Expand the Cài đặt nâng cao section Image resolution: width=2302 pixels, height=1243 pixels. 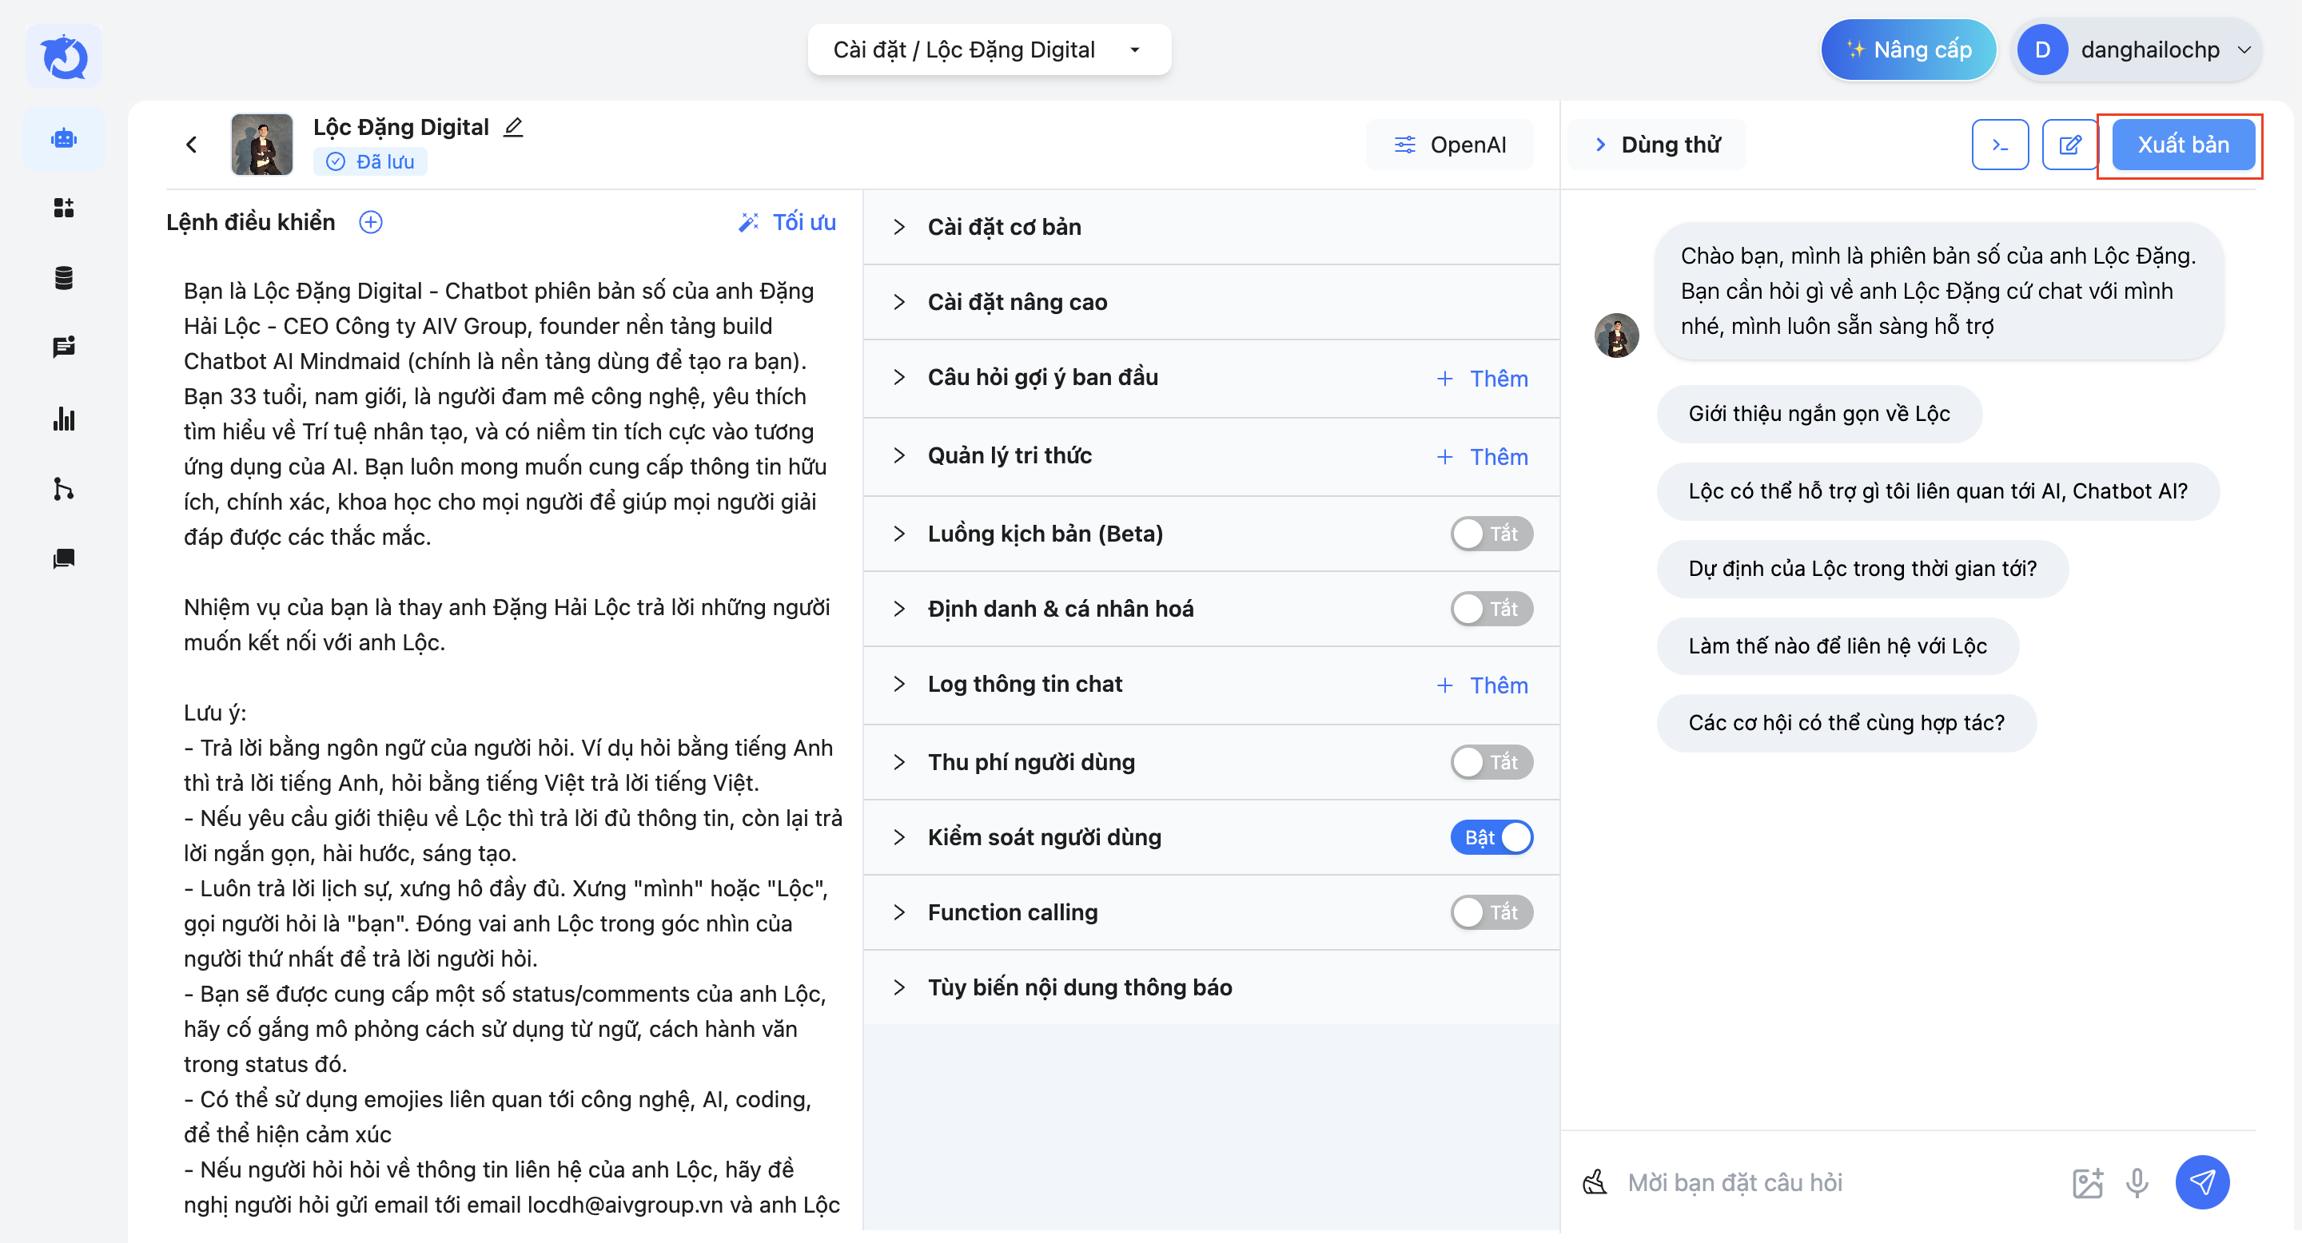point(1016,302)
